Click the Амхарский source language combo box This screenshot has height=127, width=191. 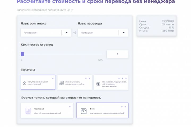pos(46,33)
